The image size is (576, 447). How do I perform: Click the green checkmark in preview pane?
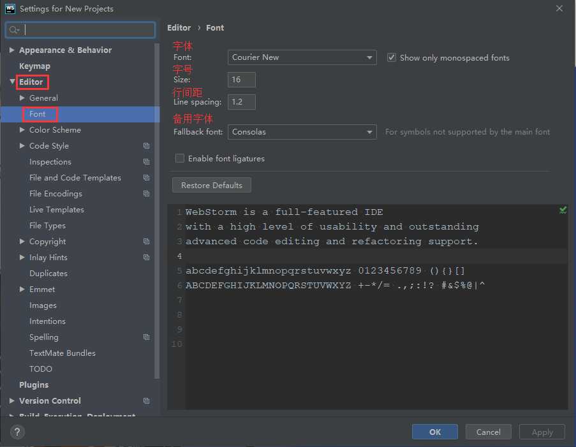click(563, 210)
